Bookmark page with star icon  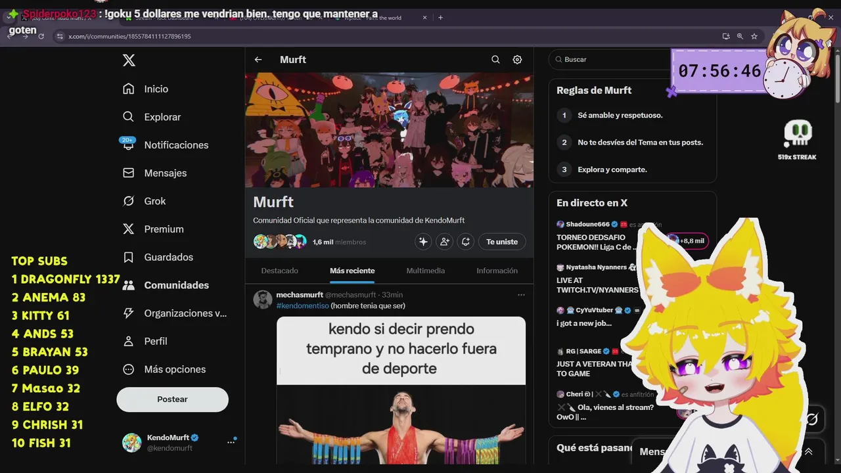[754, 36]
